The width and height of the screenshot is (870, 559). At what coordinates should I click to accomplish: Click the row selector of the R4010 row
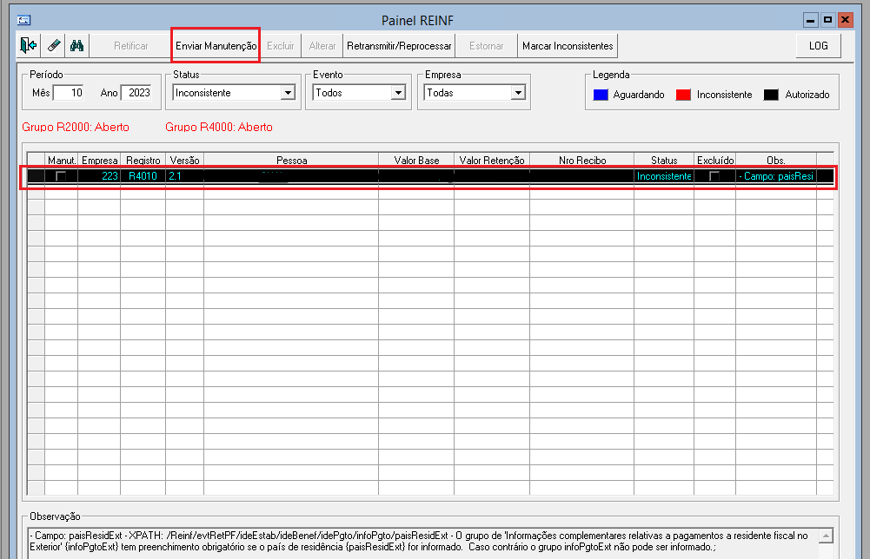[36, 176]
